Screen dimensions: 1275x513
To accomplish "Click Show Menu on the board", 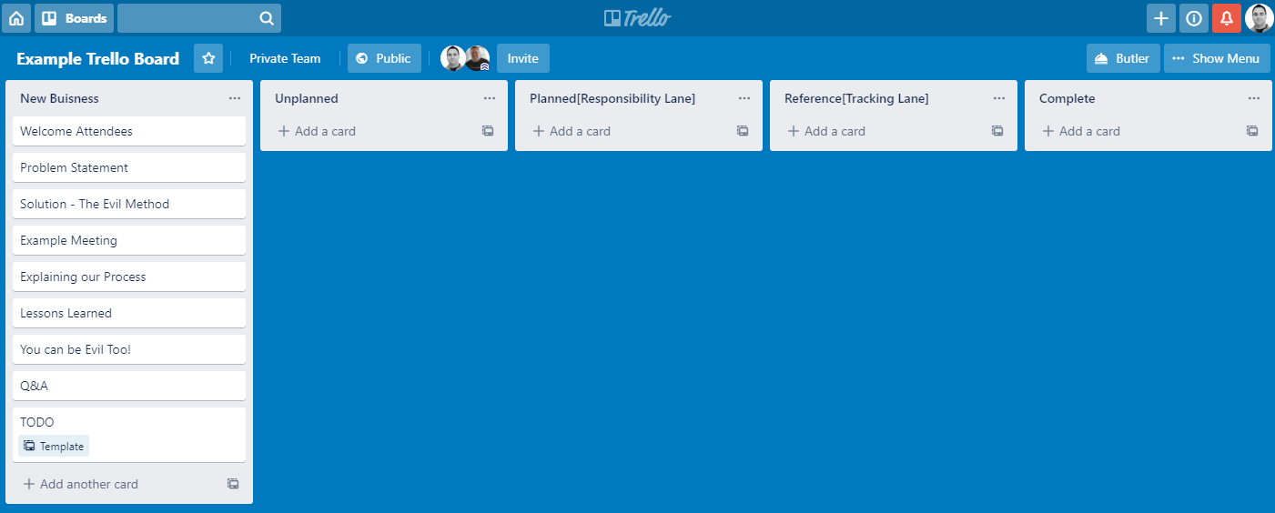I will tap(1216, 58).
